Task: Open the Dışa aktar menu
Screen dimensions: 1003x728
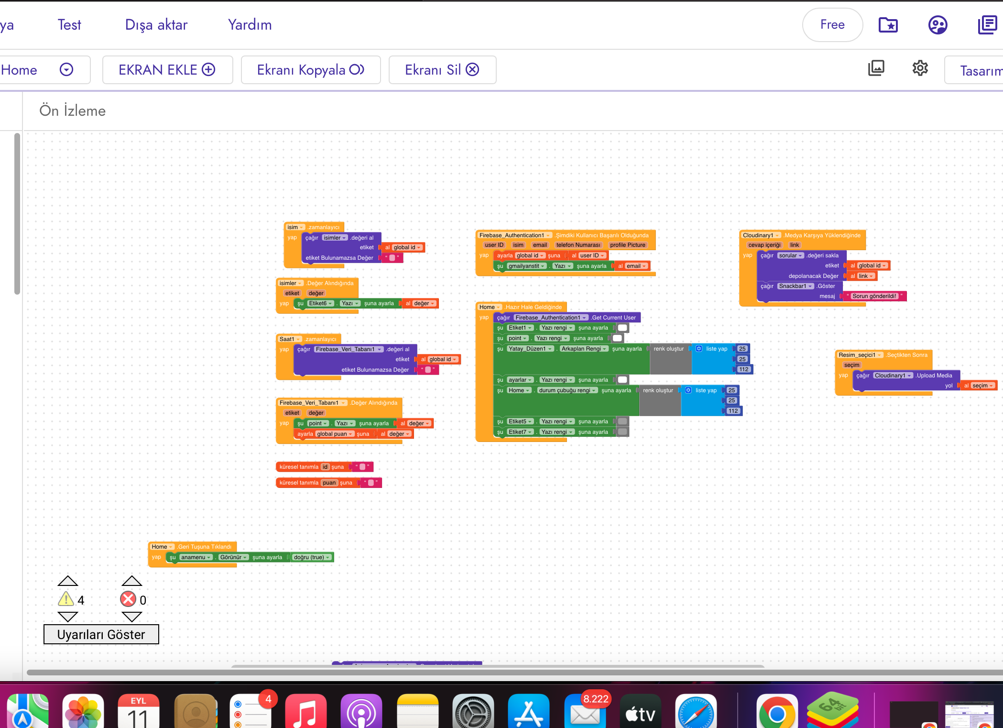Action: point(156,25)
